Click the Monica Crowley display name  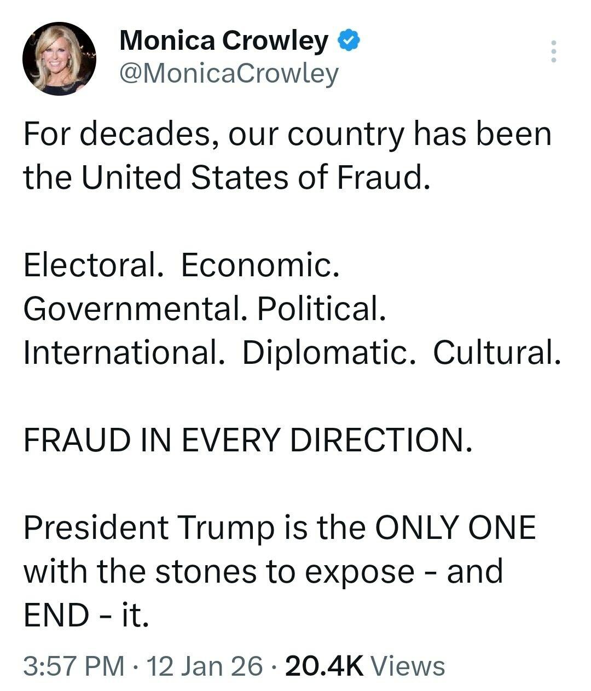(x=224, y=40)
